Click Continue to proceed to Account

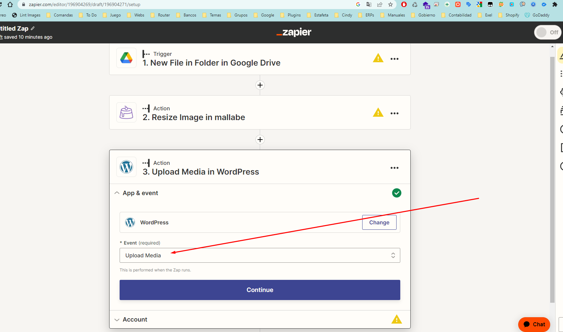260,290
